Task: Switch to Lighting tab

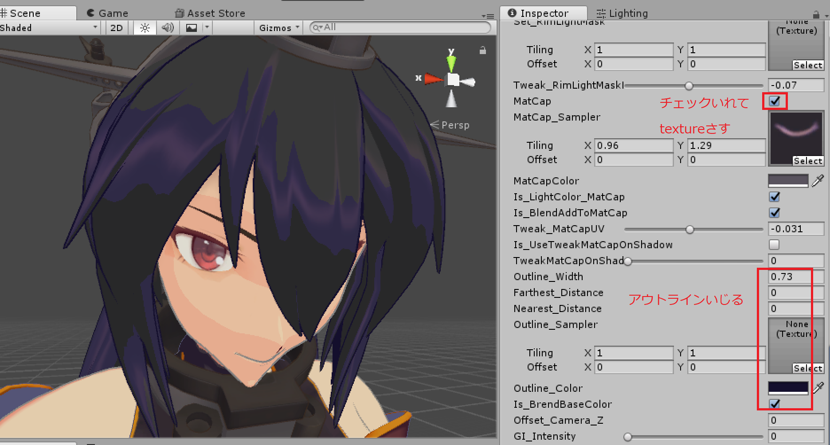Action: [622, 13]
